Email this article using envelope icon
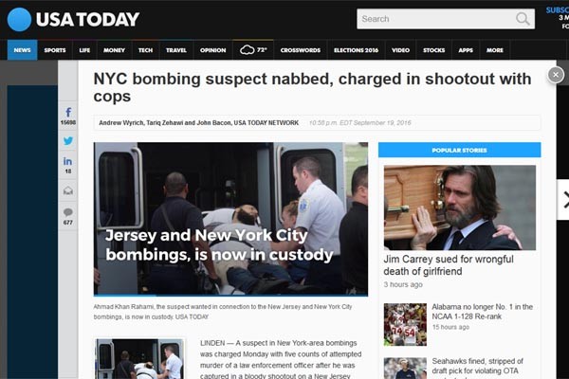 [68, 190]
